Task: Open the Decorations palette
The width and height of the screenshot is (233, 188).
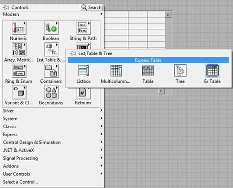Action: pos(51,93)
